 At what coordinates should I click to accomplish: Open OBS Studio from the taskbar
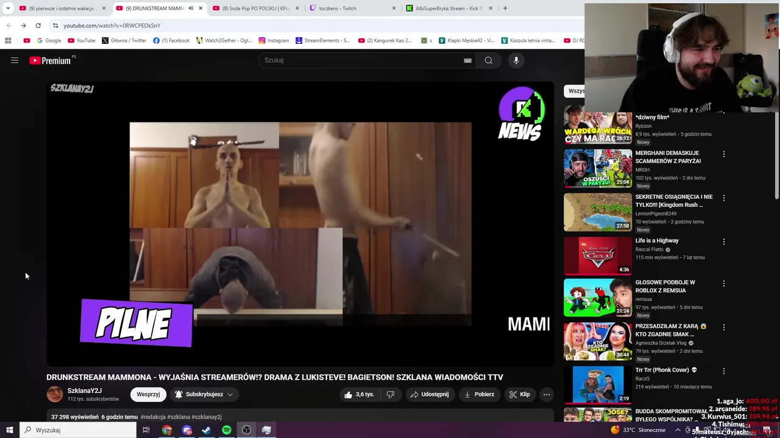coord(246,430)
